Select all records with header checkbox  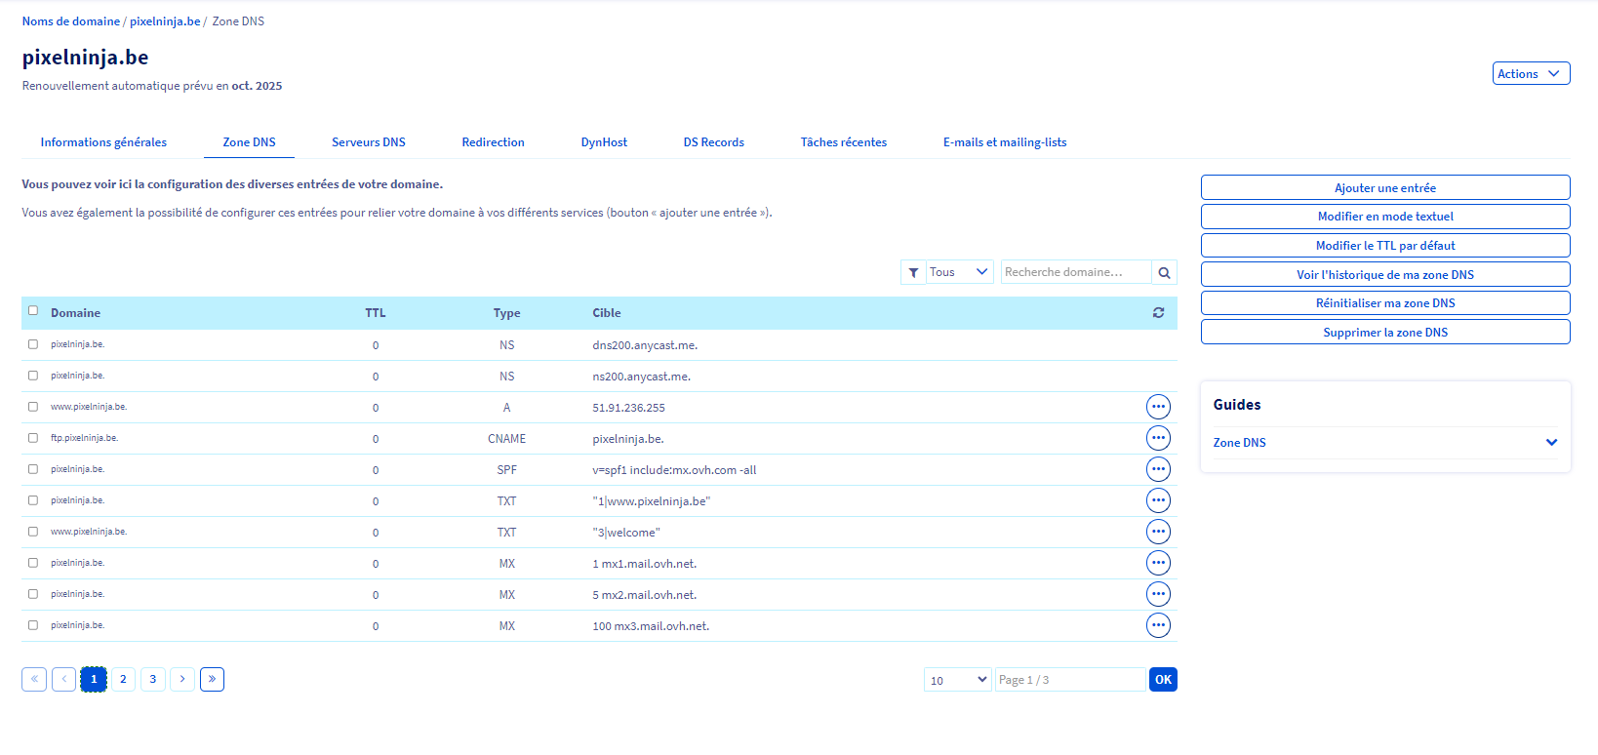point(33,311)
